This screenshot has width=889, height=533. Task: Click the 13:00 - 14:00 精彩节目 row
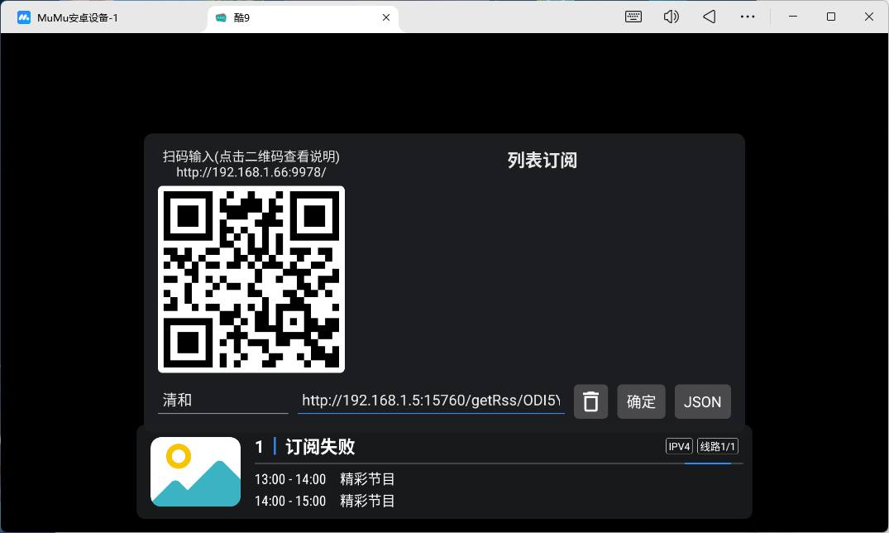click(x=324, y=479)
